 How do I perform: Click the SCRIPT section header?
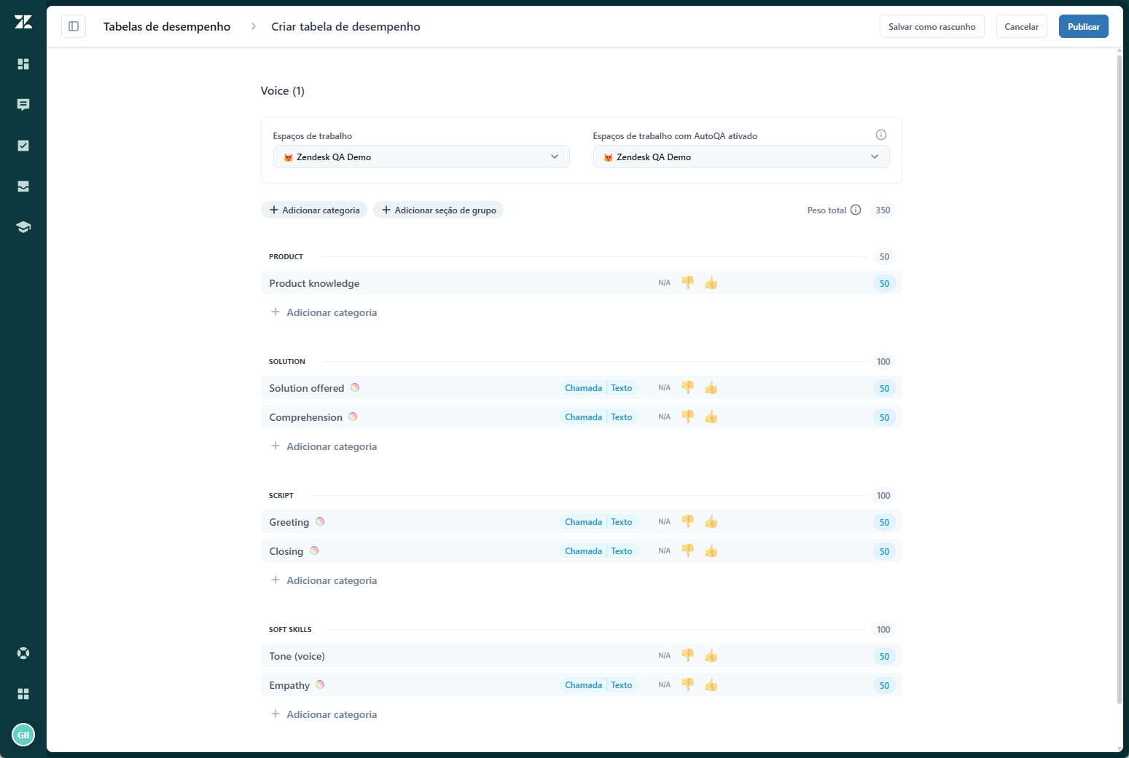pyautogui.click(x=281, y=495)
